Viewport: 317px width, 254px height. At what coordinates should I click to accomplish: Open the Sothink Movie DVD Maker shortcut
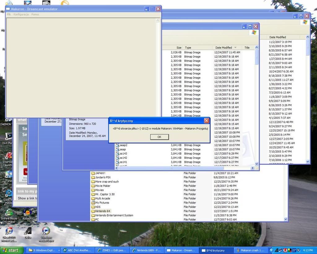(x=9, y=216)
